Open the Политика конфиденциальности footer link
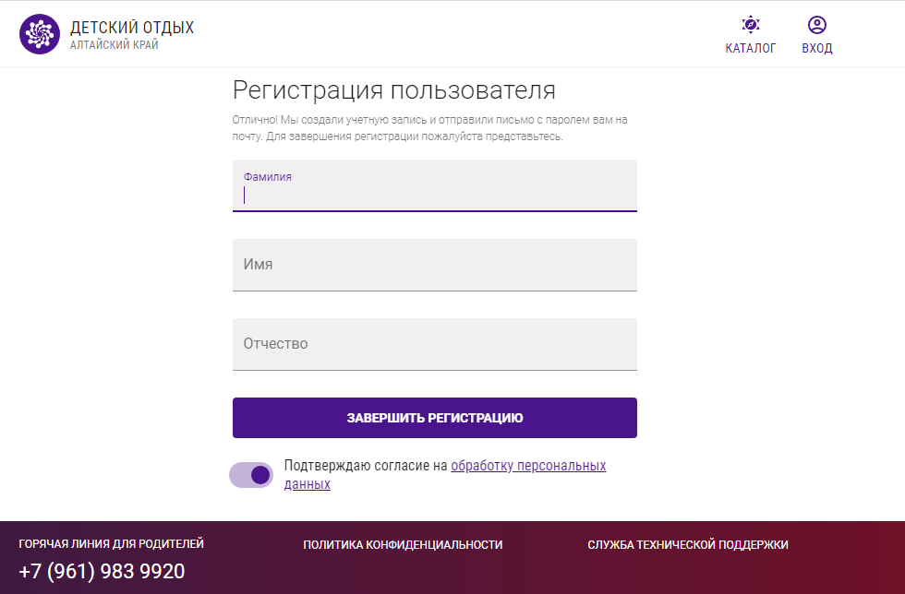Viewport: 905px width, 594px height. (403, 544)
